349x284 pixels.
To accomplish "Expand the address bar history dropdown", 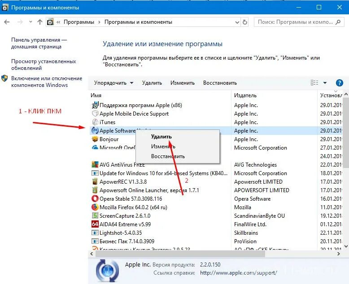I will coord(237,22).
